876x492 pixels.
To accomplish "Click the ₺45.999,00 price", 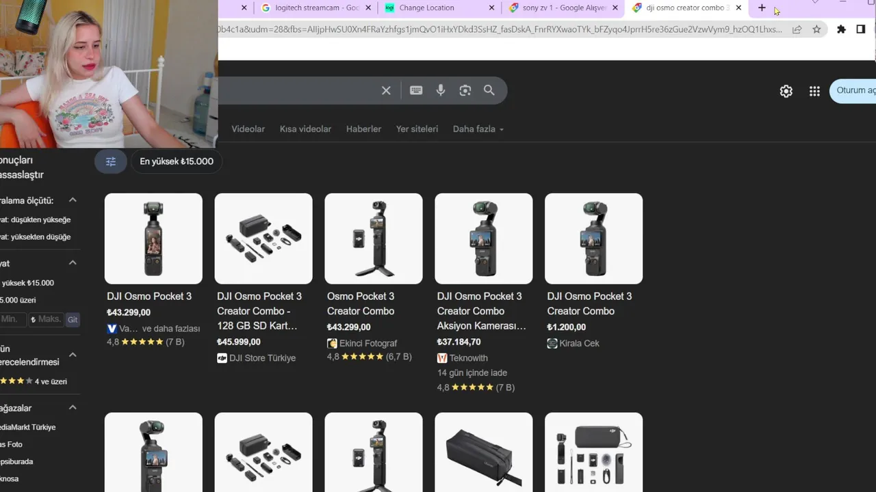I will [x=239, y=342].
